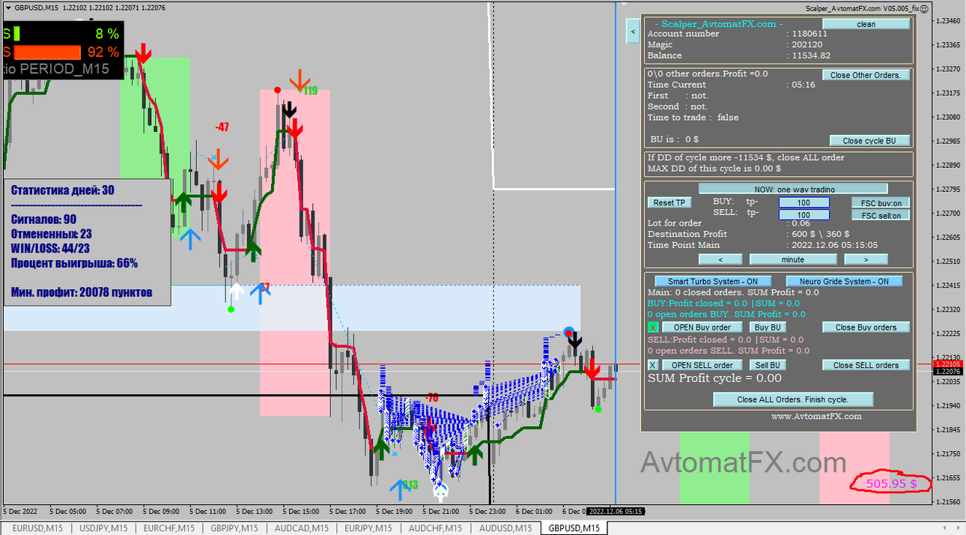The image size is (966, 535).
Task: Click the 'Balance' value 11534.82
Action: [811, 55]
